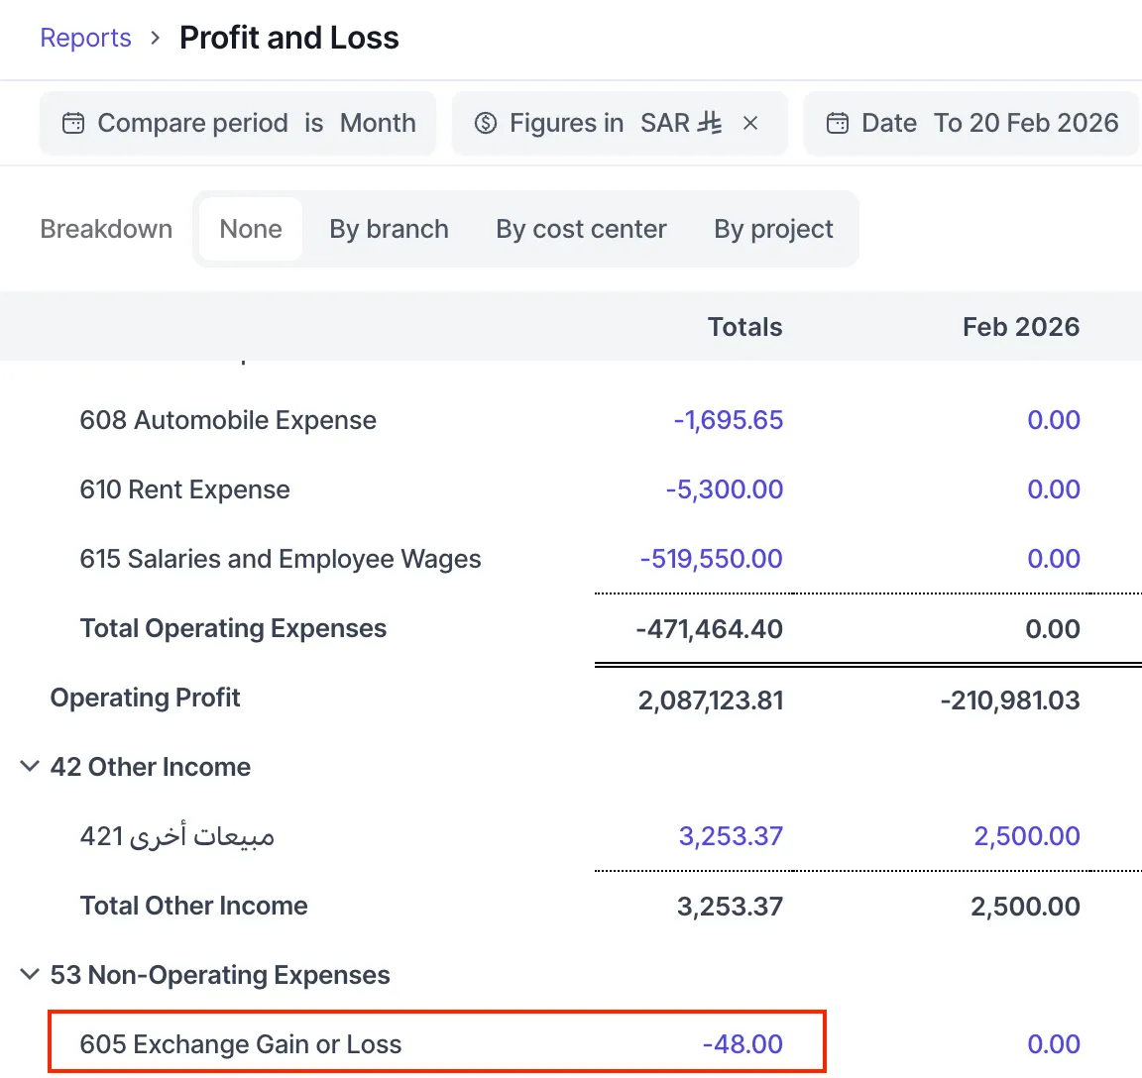The width and height of the screenshot is (1142, 1078).
Task: Click Total Operating Expenses Feb 2026 value 0.00
Action: (1053, 629)
